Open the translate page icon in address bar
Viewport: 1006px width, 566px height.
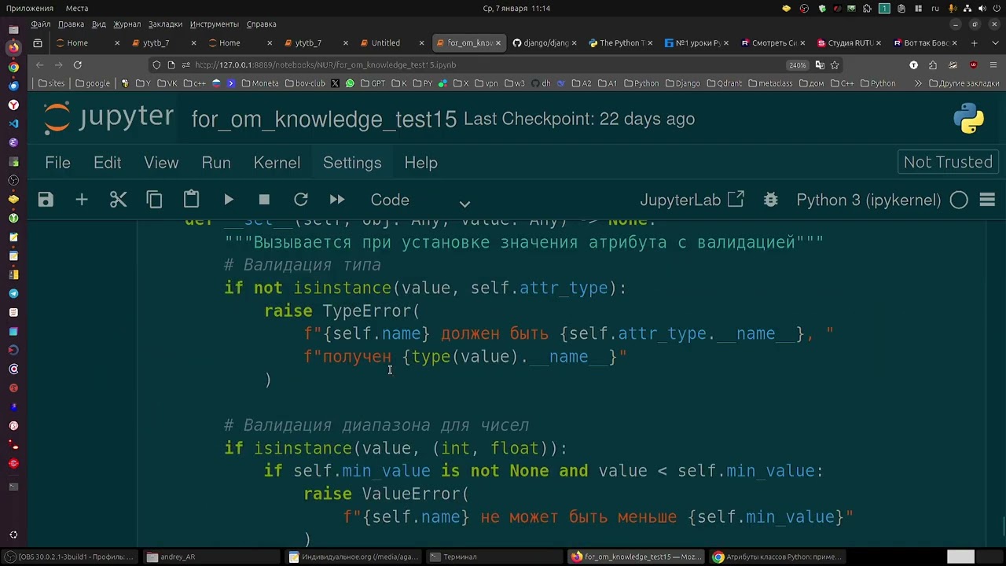tap(820, 64)
